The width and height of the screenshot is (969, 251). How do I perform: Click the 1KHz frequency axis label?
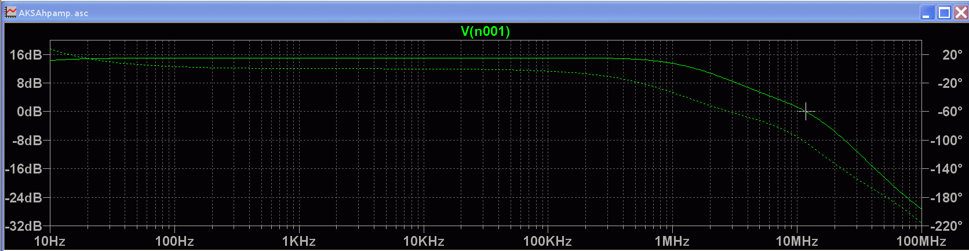point(299,241)
